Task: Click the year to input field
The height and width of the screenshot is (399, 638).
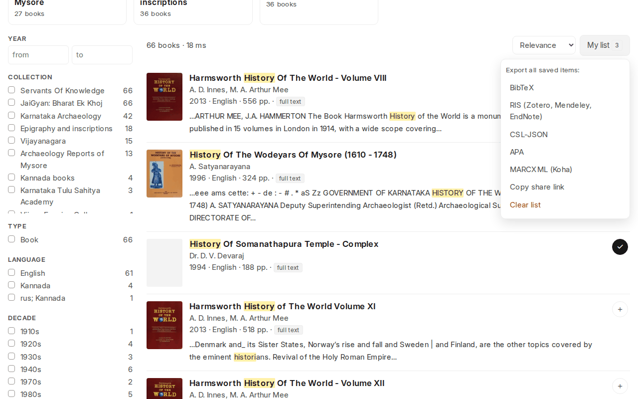Action: click(x=102, y=55)
